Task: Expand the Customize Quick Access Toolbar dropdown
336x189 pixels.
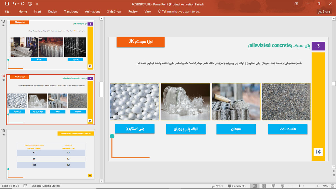Action: 37,4
